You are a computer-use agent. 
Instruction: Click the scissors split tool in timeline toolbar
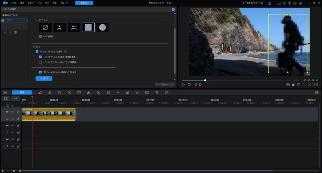50,92
